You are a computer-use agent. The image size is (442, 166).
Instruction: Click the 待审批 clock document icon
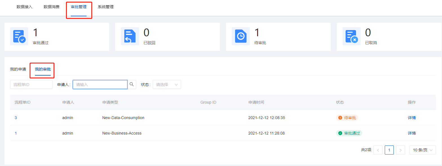241,36
